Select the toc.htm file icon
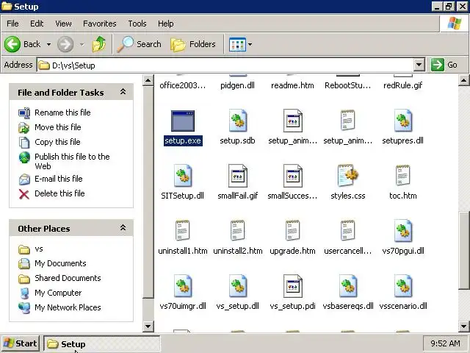The height and width of the screenshot is (353, 470). (402, 175)
